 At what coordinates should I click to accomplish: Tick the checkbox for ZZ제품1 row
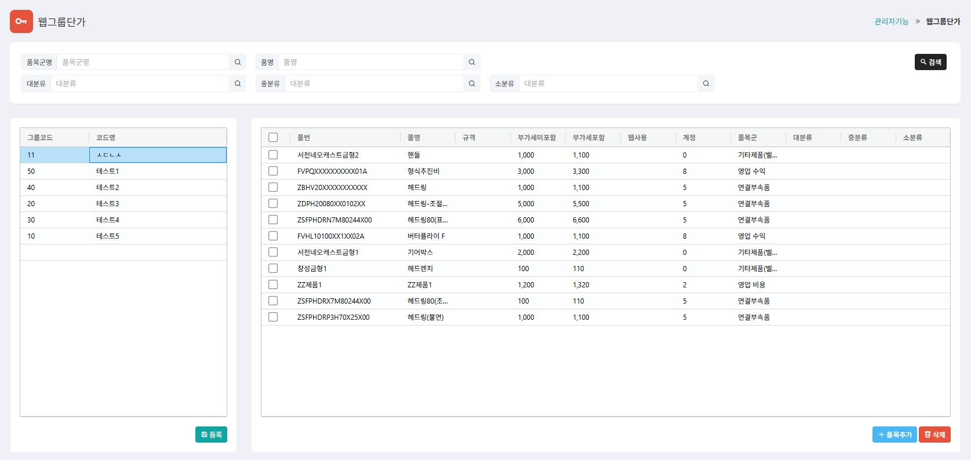[x=273, y=284]
